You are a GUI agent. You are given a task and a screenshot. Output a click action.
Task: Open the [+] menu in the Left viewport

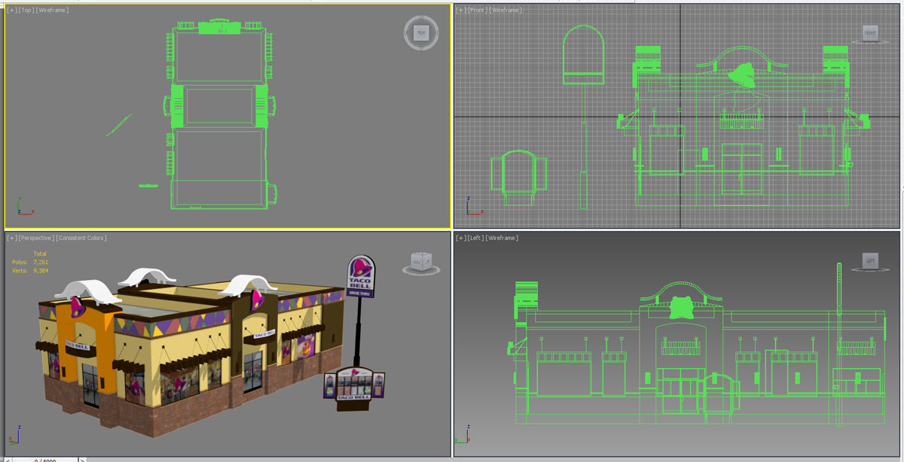460,238
